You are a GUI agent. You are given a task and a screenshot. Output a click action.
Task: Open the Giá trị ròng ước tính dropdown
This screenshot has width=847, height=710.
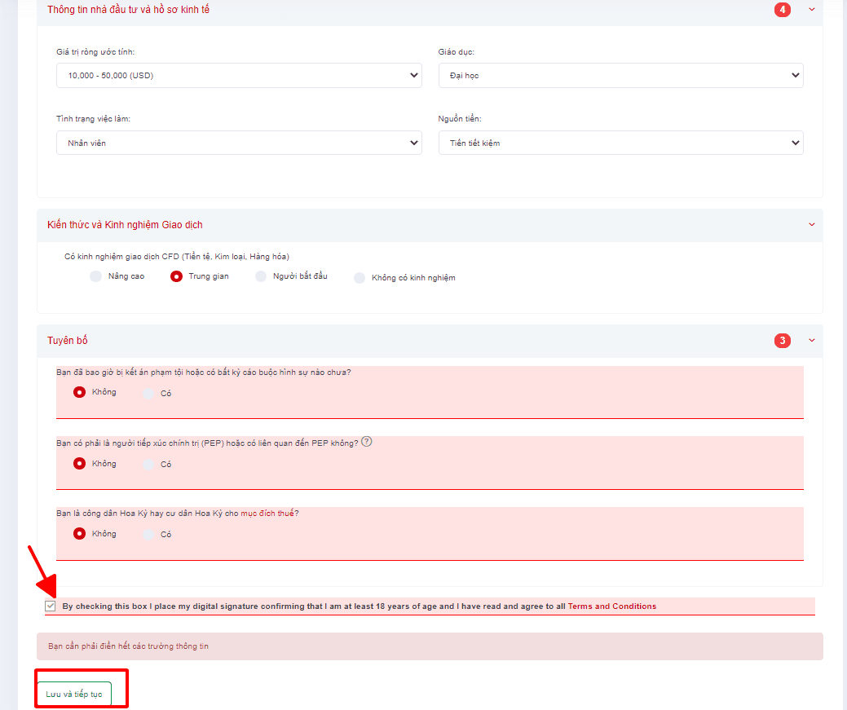tap(239, 75)
